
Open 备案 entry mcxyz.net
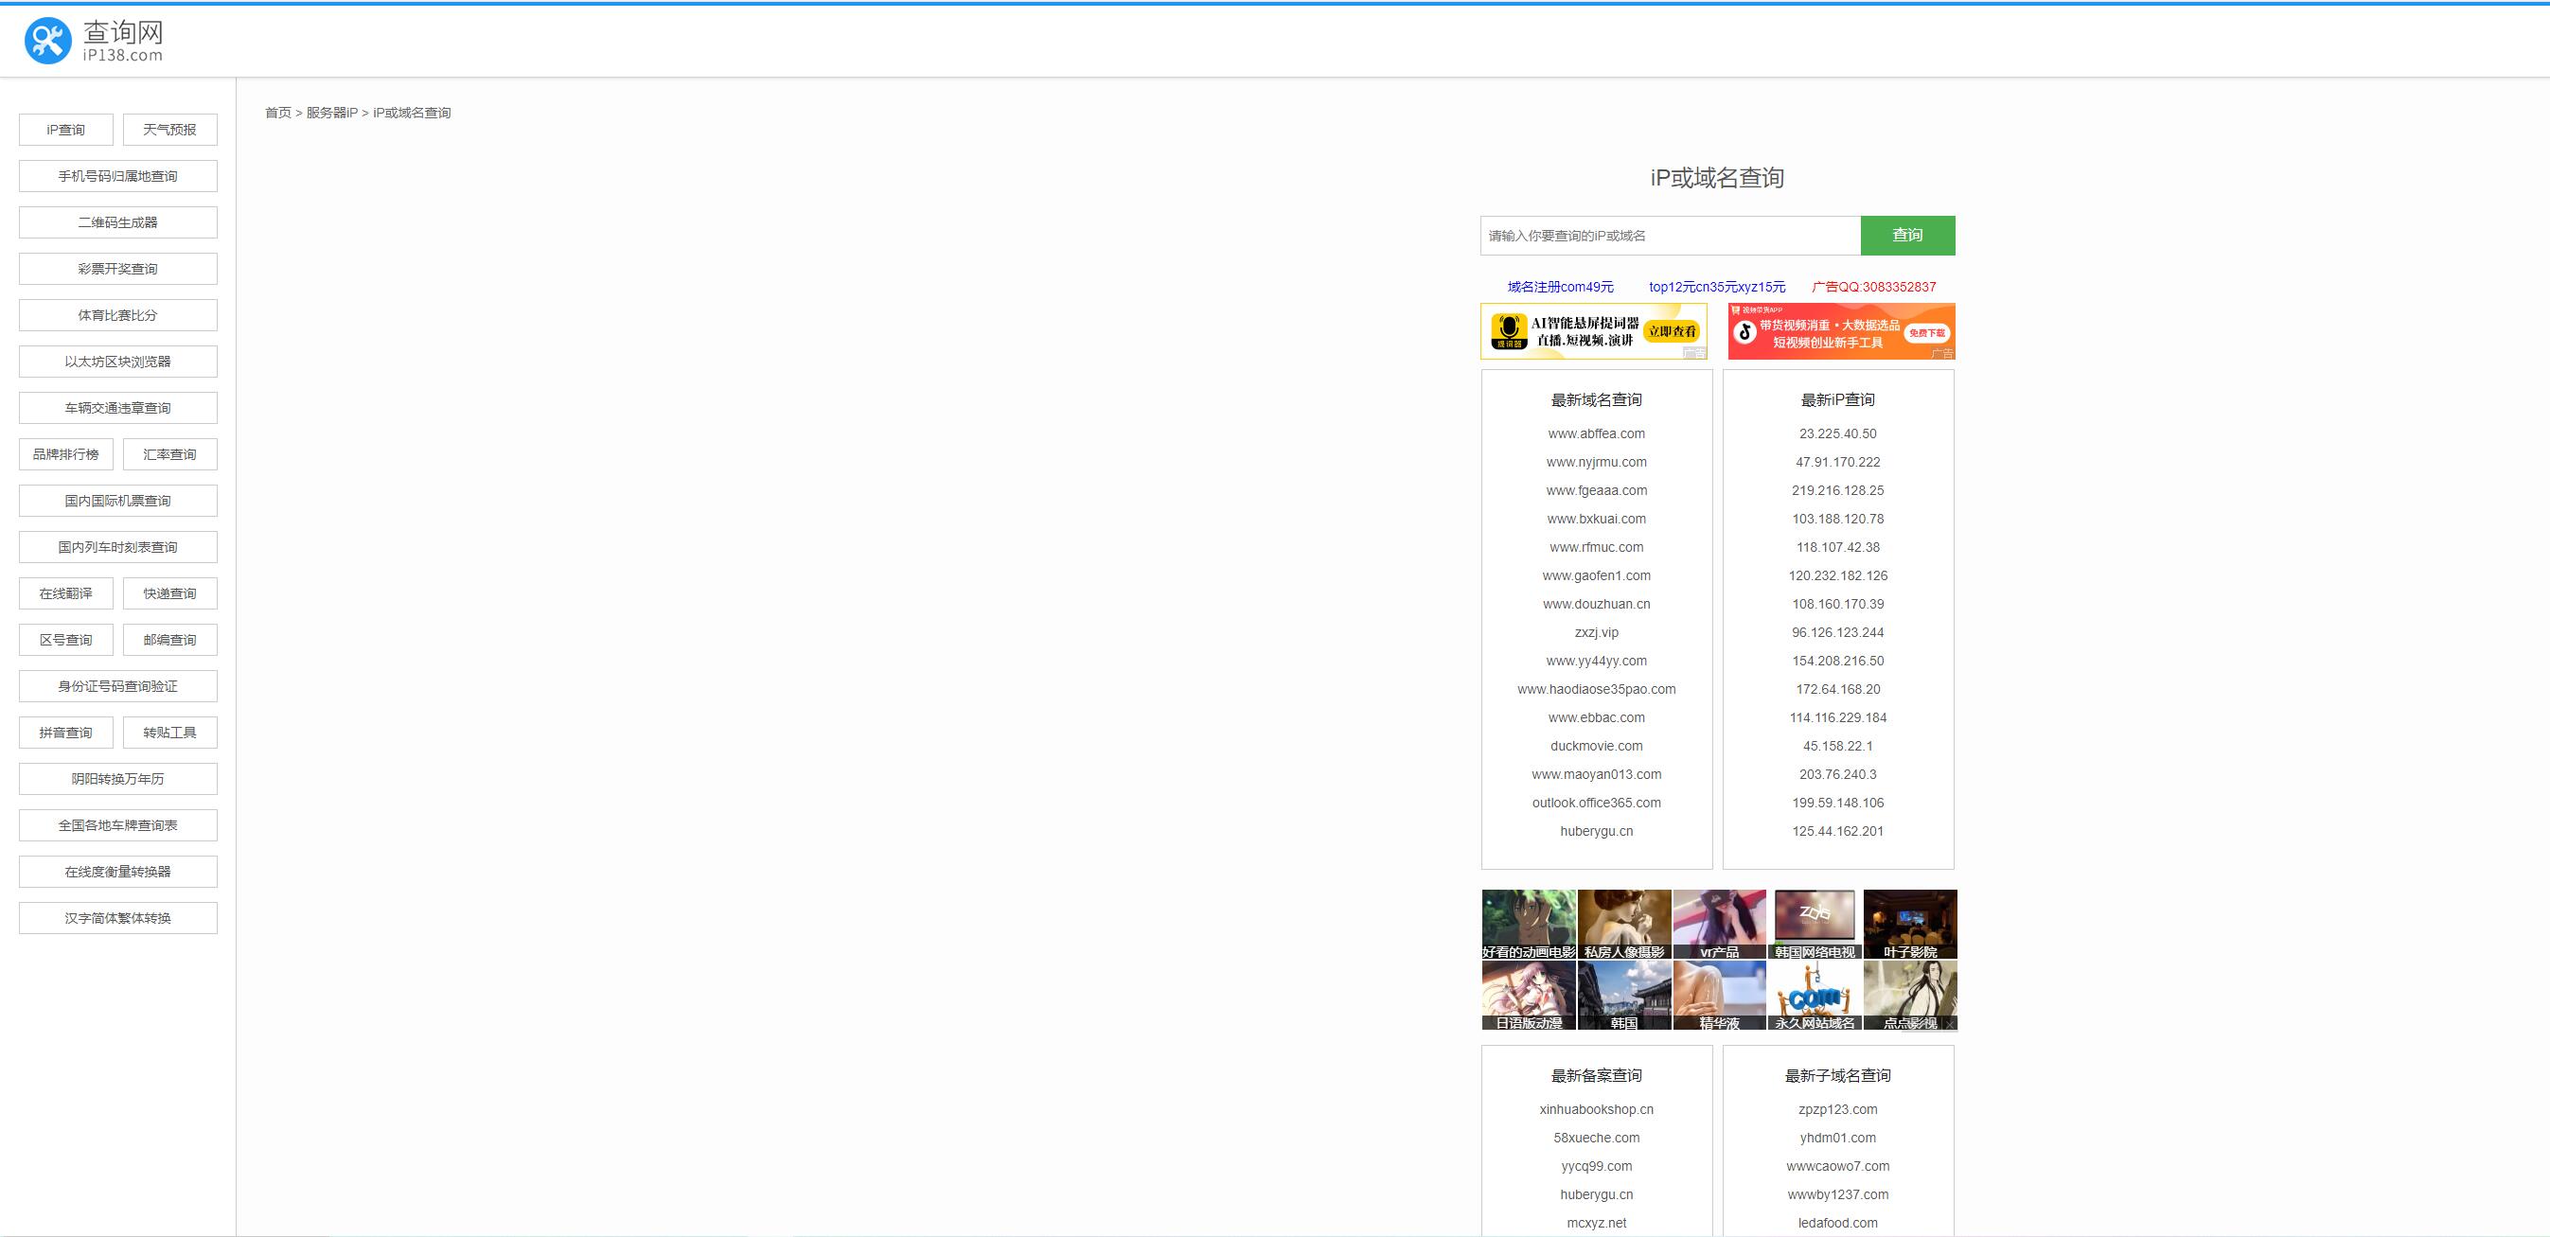click(x=1597, y=1223)
